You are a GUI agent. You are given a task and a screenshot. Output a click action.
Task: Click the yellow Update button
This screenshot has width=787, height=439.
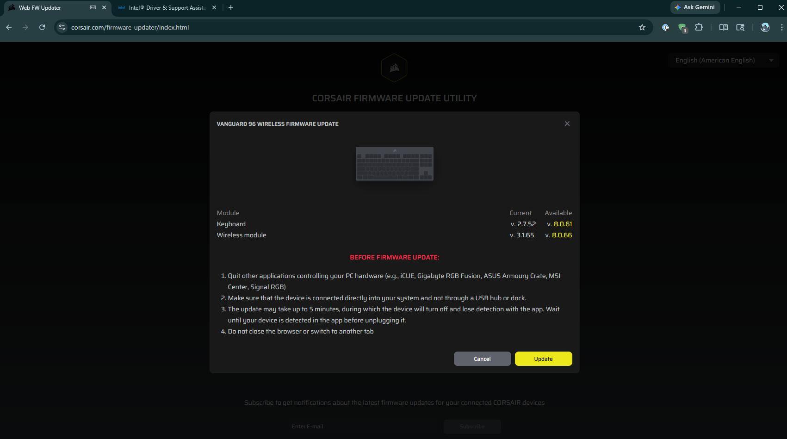coord(543,359)
